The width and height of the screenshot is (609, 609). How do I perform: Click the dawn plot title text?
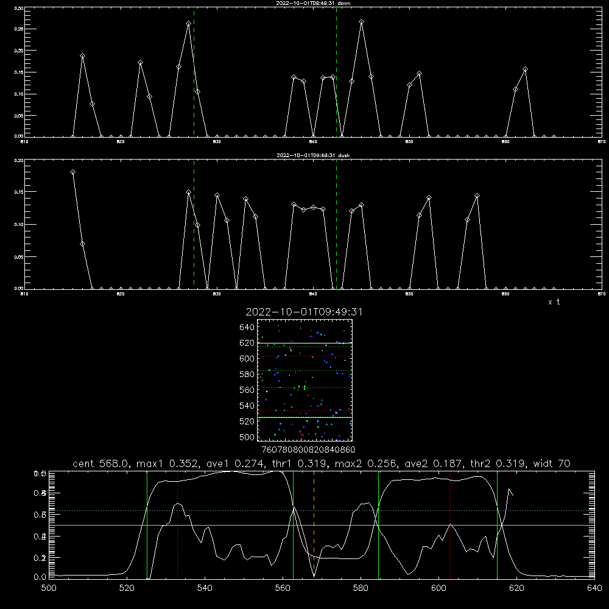[313, 3]
